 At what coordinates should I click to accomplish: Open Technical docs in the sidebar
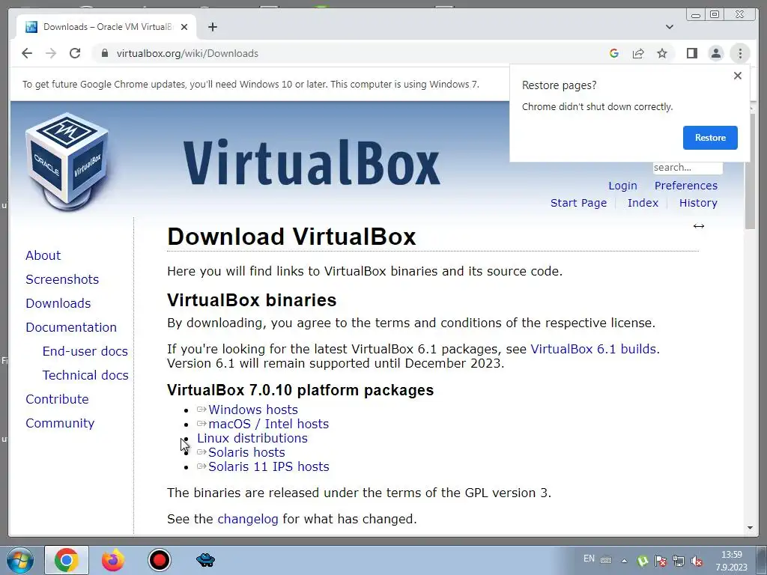[85, 375]
